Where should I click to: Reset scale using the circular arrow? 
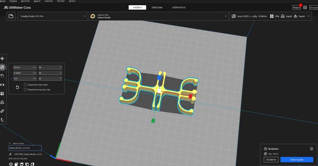(17, 87)
